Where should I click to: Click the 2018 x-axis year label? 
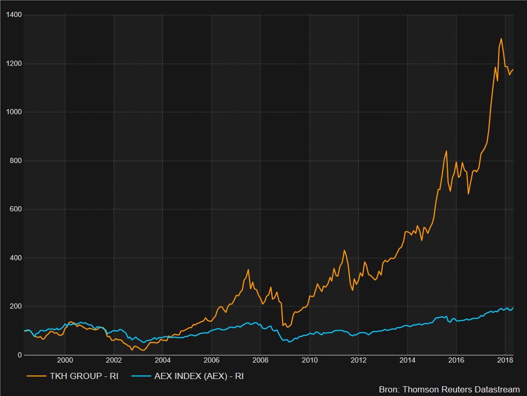(505, 360)
